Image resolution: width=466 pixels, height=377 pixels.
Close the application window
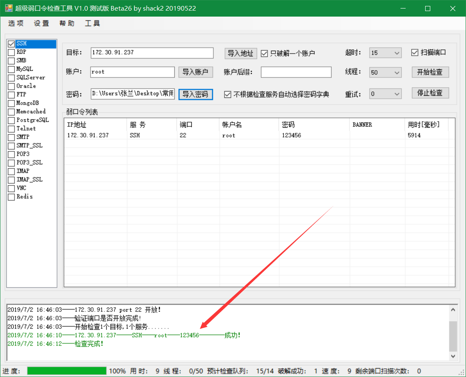pos(453,9)
